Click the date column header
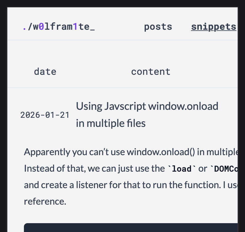The height and width of the screenshot is (232, 245). point(45,72)
